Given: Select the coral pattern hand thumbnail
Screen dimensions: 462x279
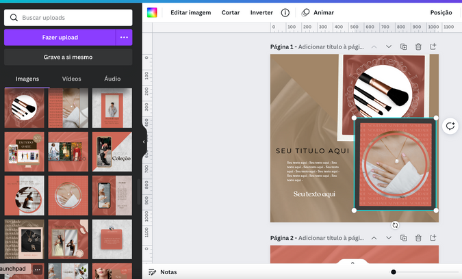Looking at the screenshot, I should pos(68,108).
